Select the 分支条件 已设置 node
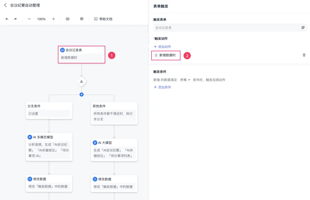 (49, 111)
